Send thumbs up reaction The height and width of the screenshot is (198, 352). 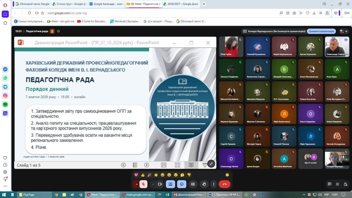(x=143, y=175)
